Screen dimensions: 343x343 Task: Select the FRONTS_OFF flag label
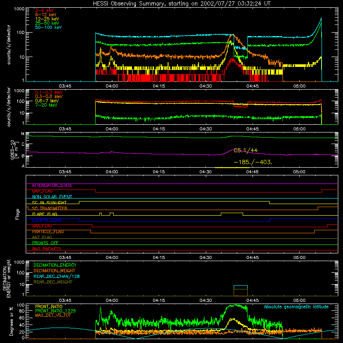[x=45, y=243]
